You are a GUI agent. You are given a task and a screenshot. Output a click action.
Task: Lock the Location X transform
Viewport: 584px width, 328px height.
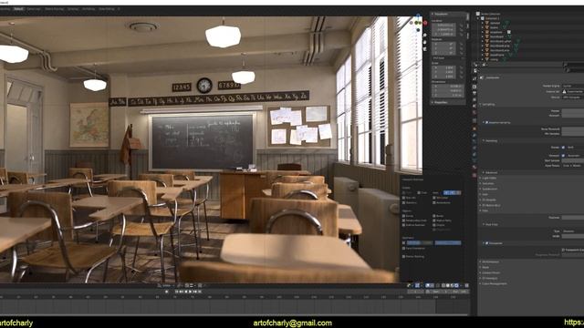click(x=461, y=25)
